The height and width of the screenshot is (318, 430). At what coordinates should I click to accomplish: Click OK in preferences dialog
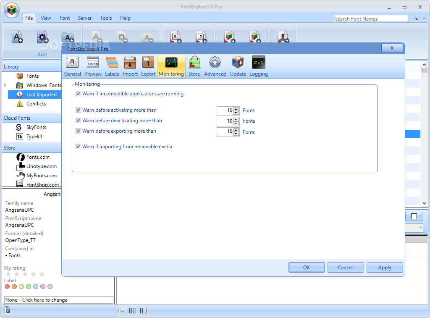click(307, 268)
